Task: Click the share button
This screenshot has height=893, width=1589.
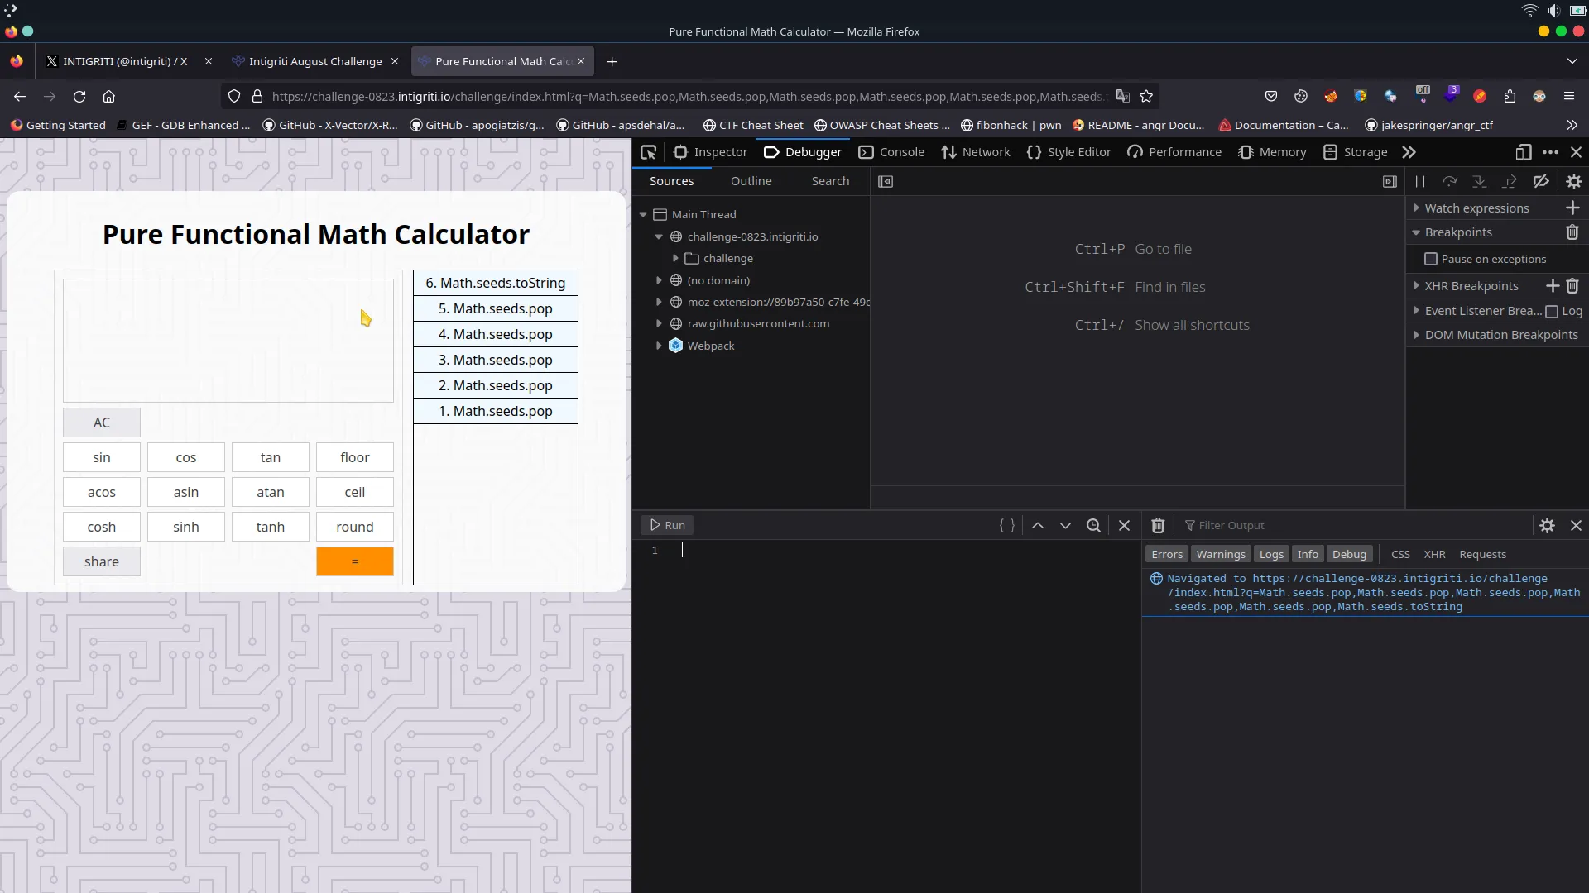Action: click(x=102, y=561)
